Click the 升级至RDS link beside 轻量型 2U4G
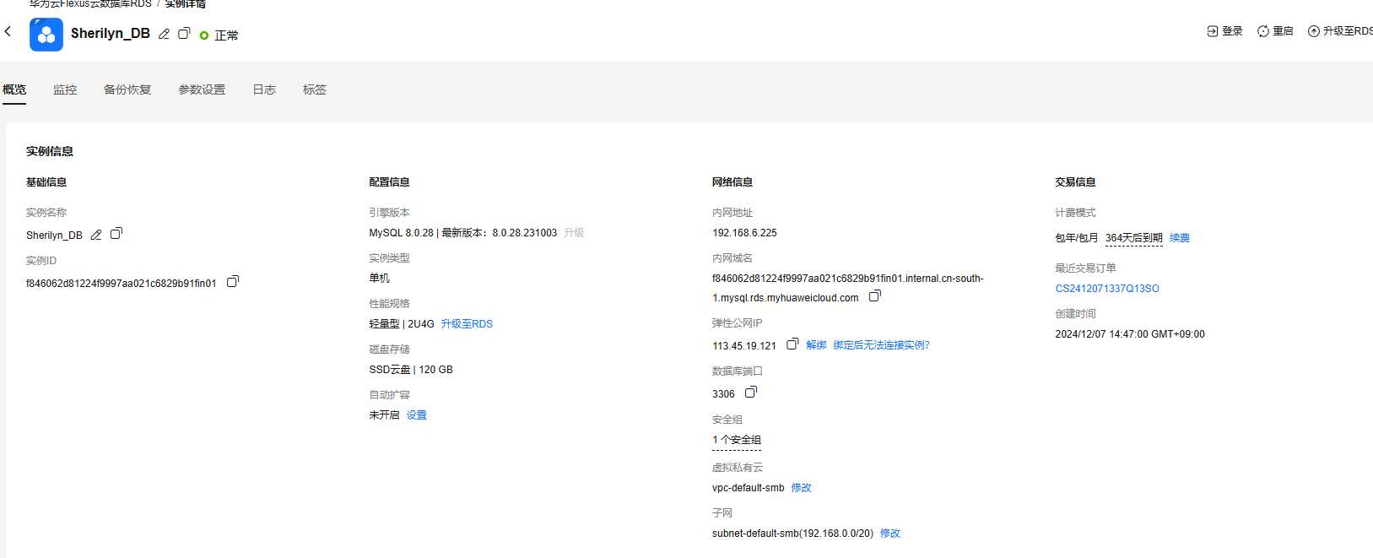Viewport: 1373px width, 558px height. pos(467,324)
